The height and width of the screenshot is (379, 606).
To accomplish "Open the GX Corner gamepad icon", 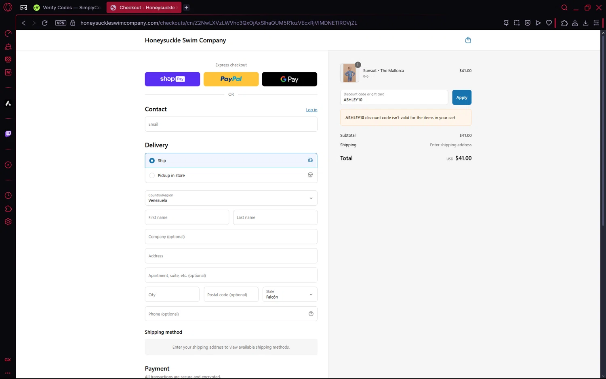I will click(x=24, y=7).
